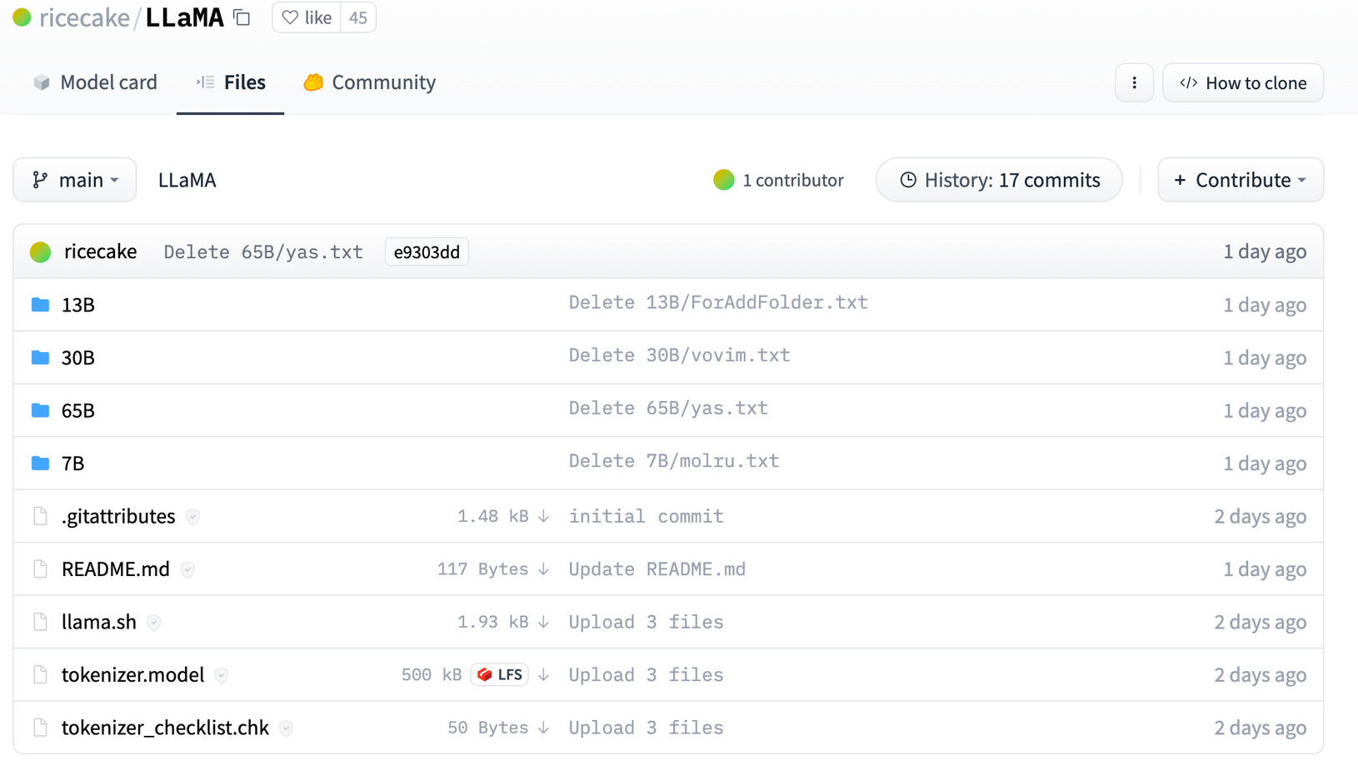Click the safety shield icon next to README.md
Screen dimensions: 1358x765
tap(187, 569)
